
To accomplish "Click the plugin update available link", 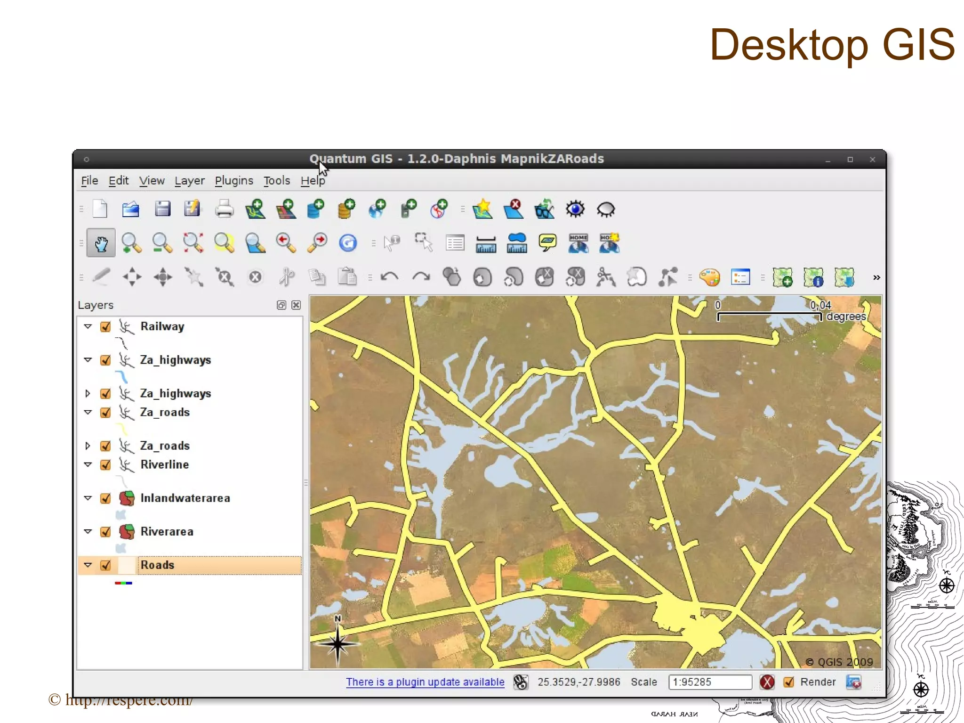I will click(425, 682).
